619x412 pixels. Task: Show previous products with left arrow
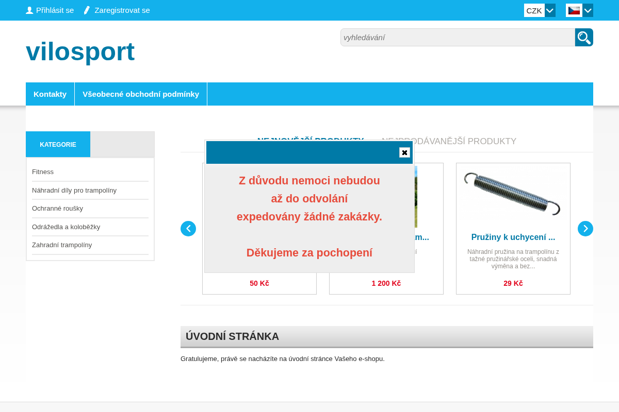[188, 229]
